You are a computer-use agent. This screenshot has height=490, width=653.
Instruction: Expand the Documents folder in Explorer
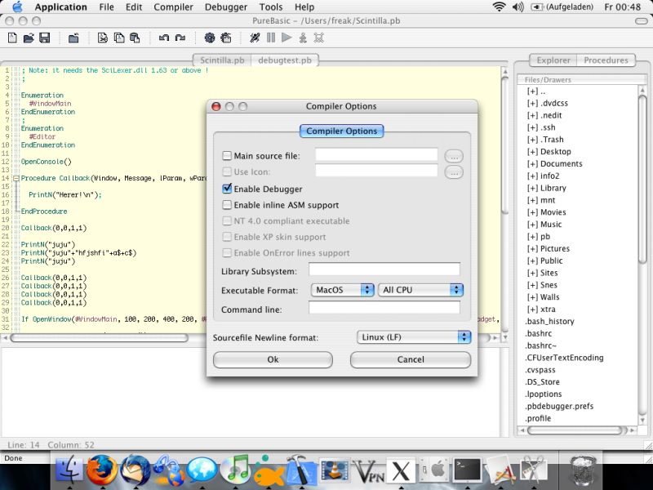click(532, 164)
